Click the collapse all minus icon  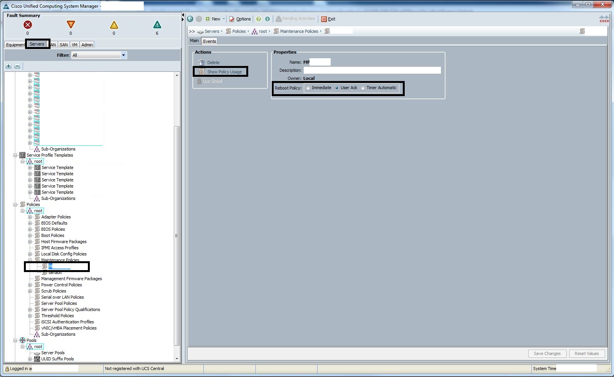point(17,66)
